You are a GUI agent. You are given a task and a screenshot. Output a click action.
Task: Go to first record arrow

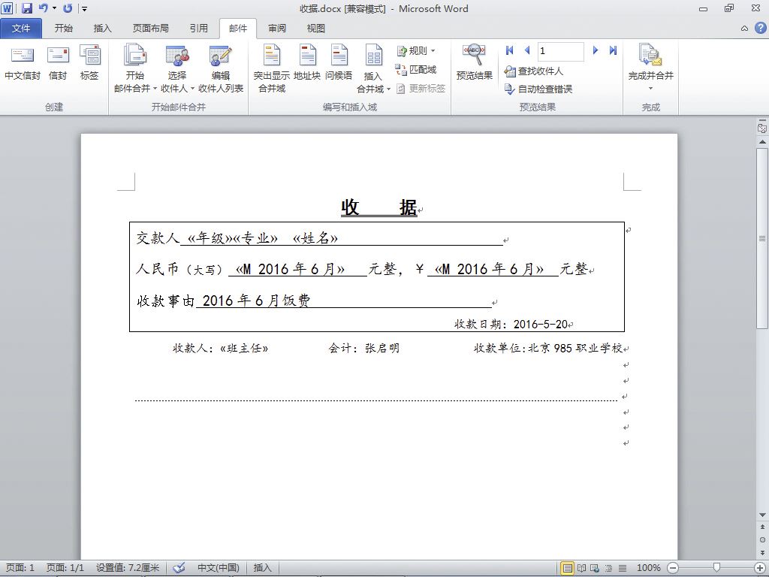coord(510,50)
